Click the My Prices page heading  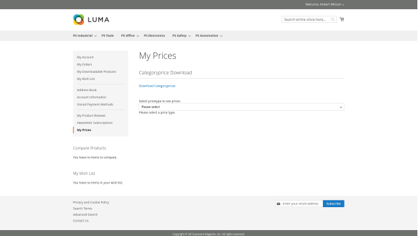[157, 56]
